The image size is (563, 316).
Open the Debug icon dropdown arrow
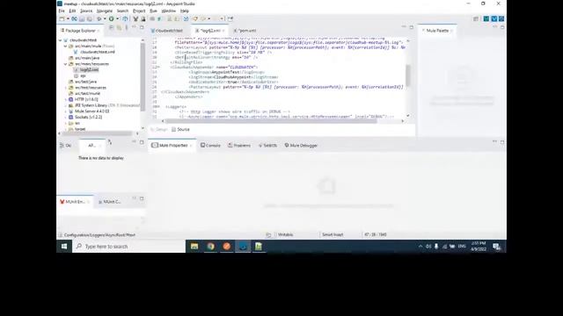coord(105,18)
